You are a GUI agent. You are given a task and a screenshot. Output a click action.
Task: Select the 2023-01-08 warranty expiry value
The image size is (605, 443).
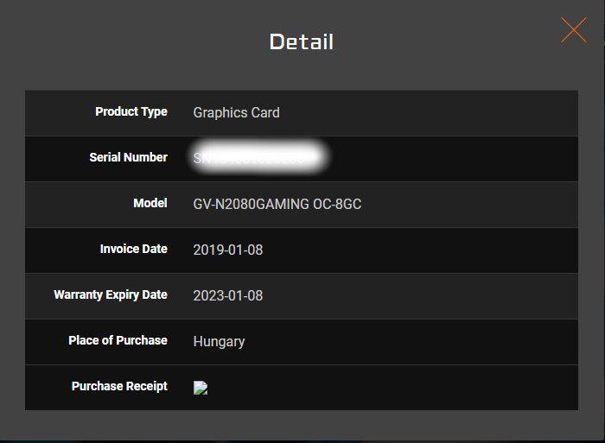pyautogui.click(x=228, y=295)
